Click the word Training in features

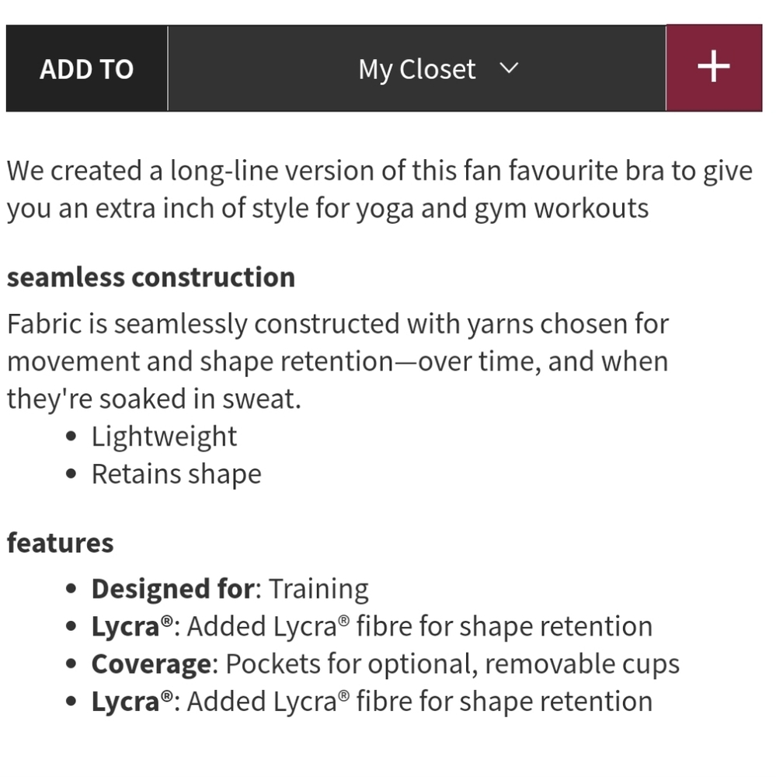[x=318, y=589]
